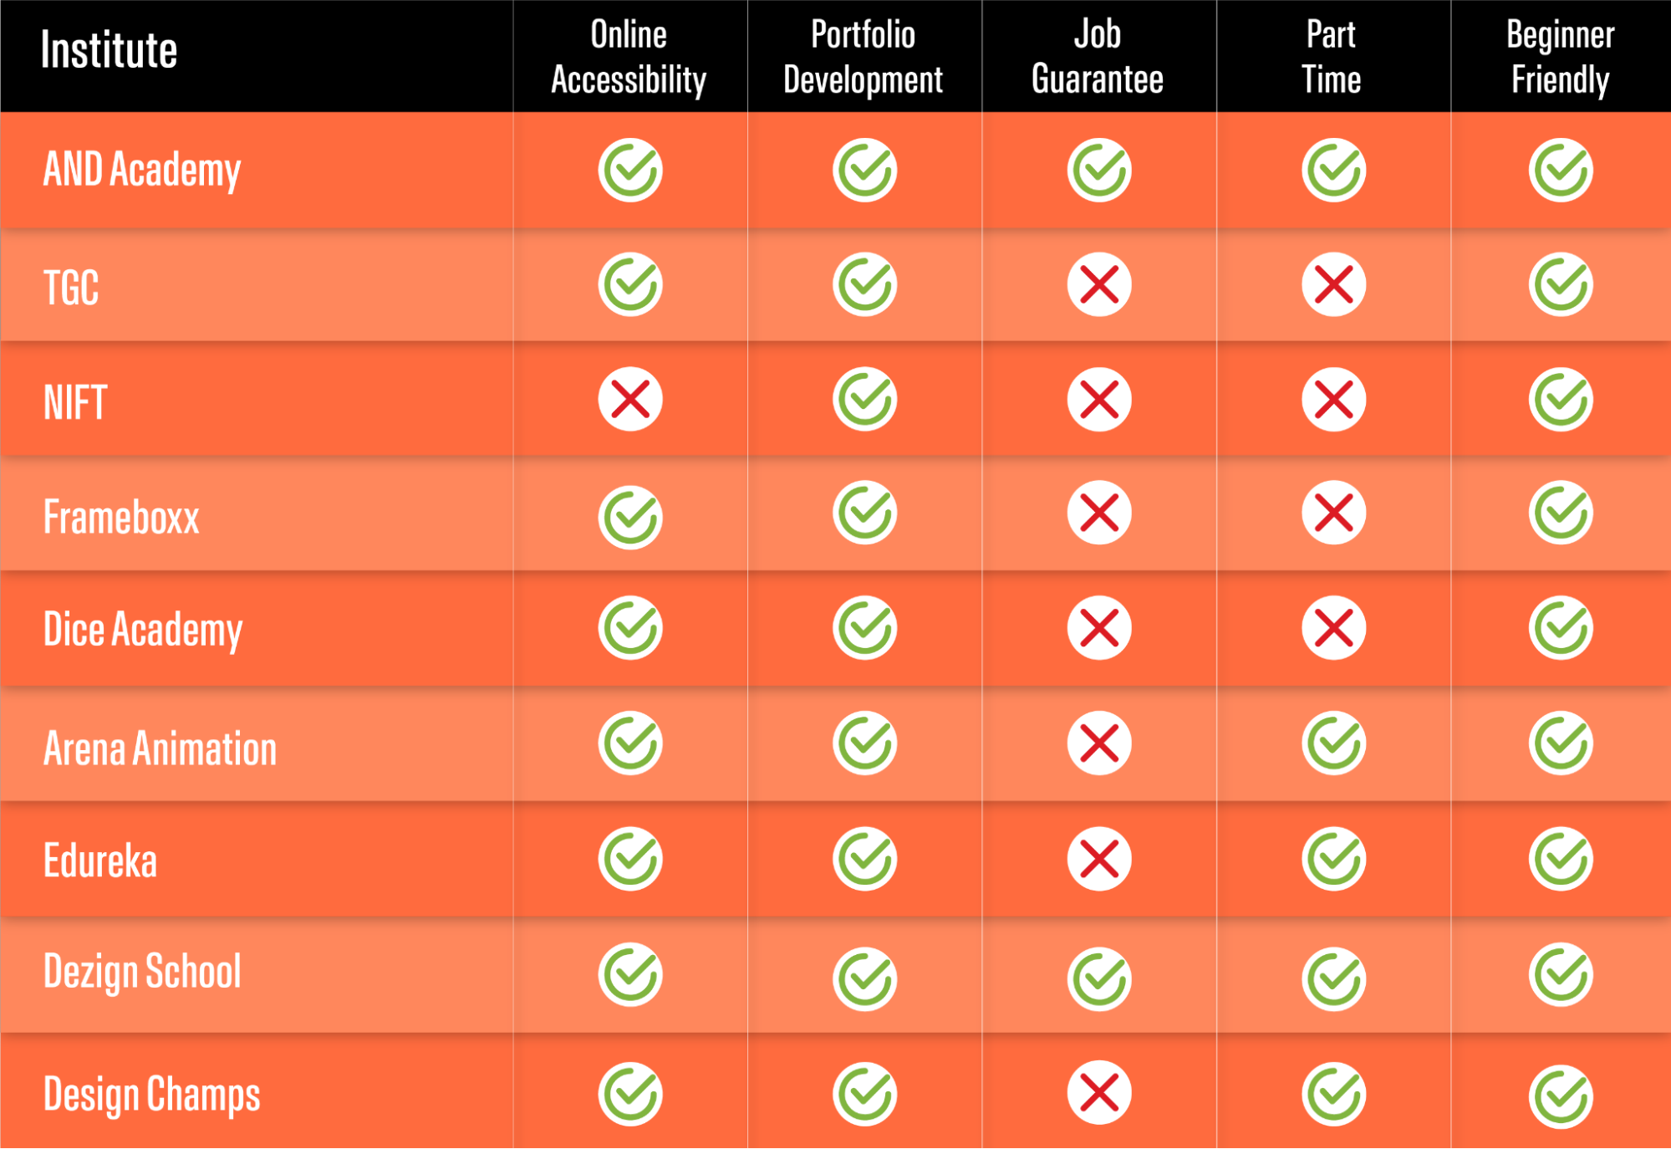Click the Institute header label
Image resolution: width=1671 pixels, height=1149 pixels.
[109, 50]
